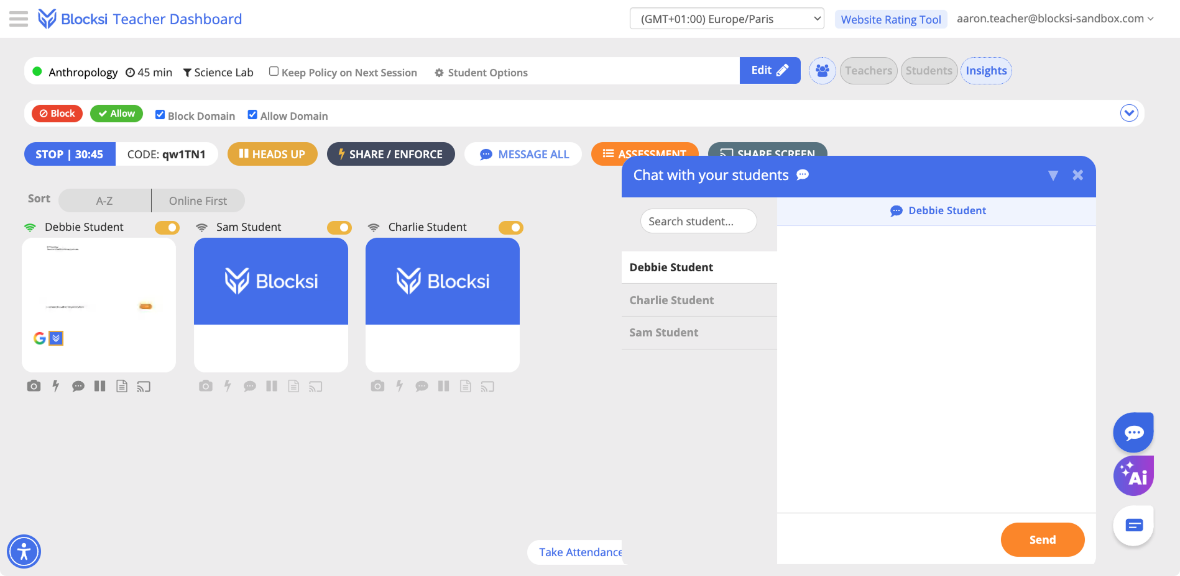Expand the block/allow bar with circled chevron
Screen dimensions: 1180x576
point(1129,113)
